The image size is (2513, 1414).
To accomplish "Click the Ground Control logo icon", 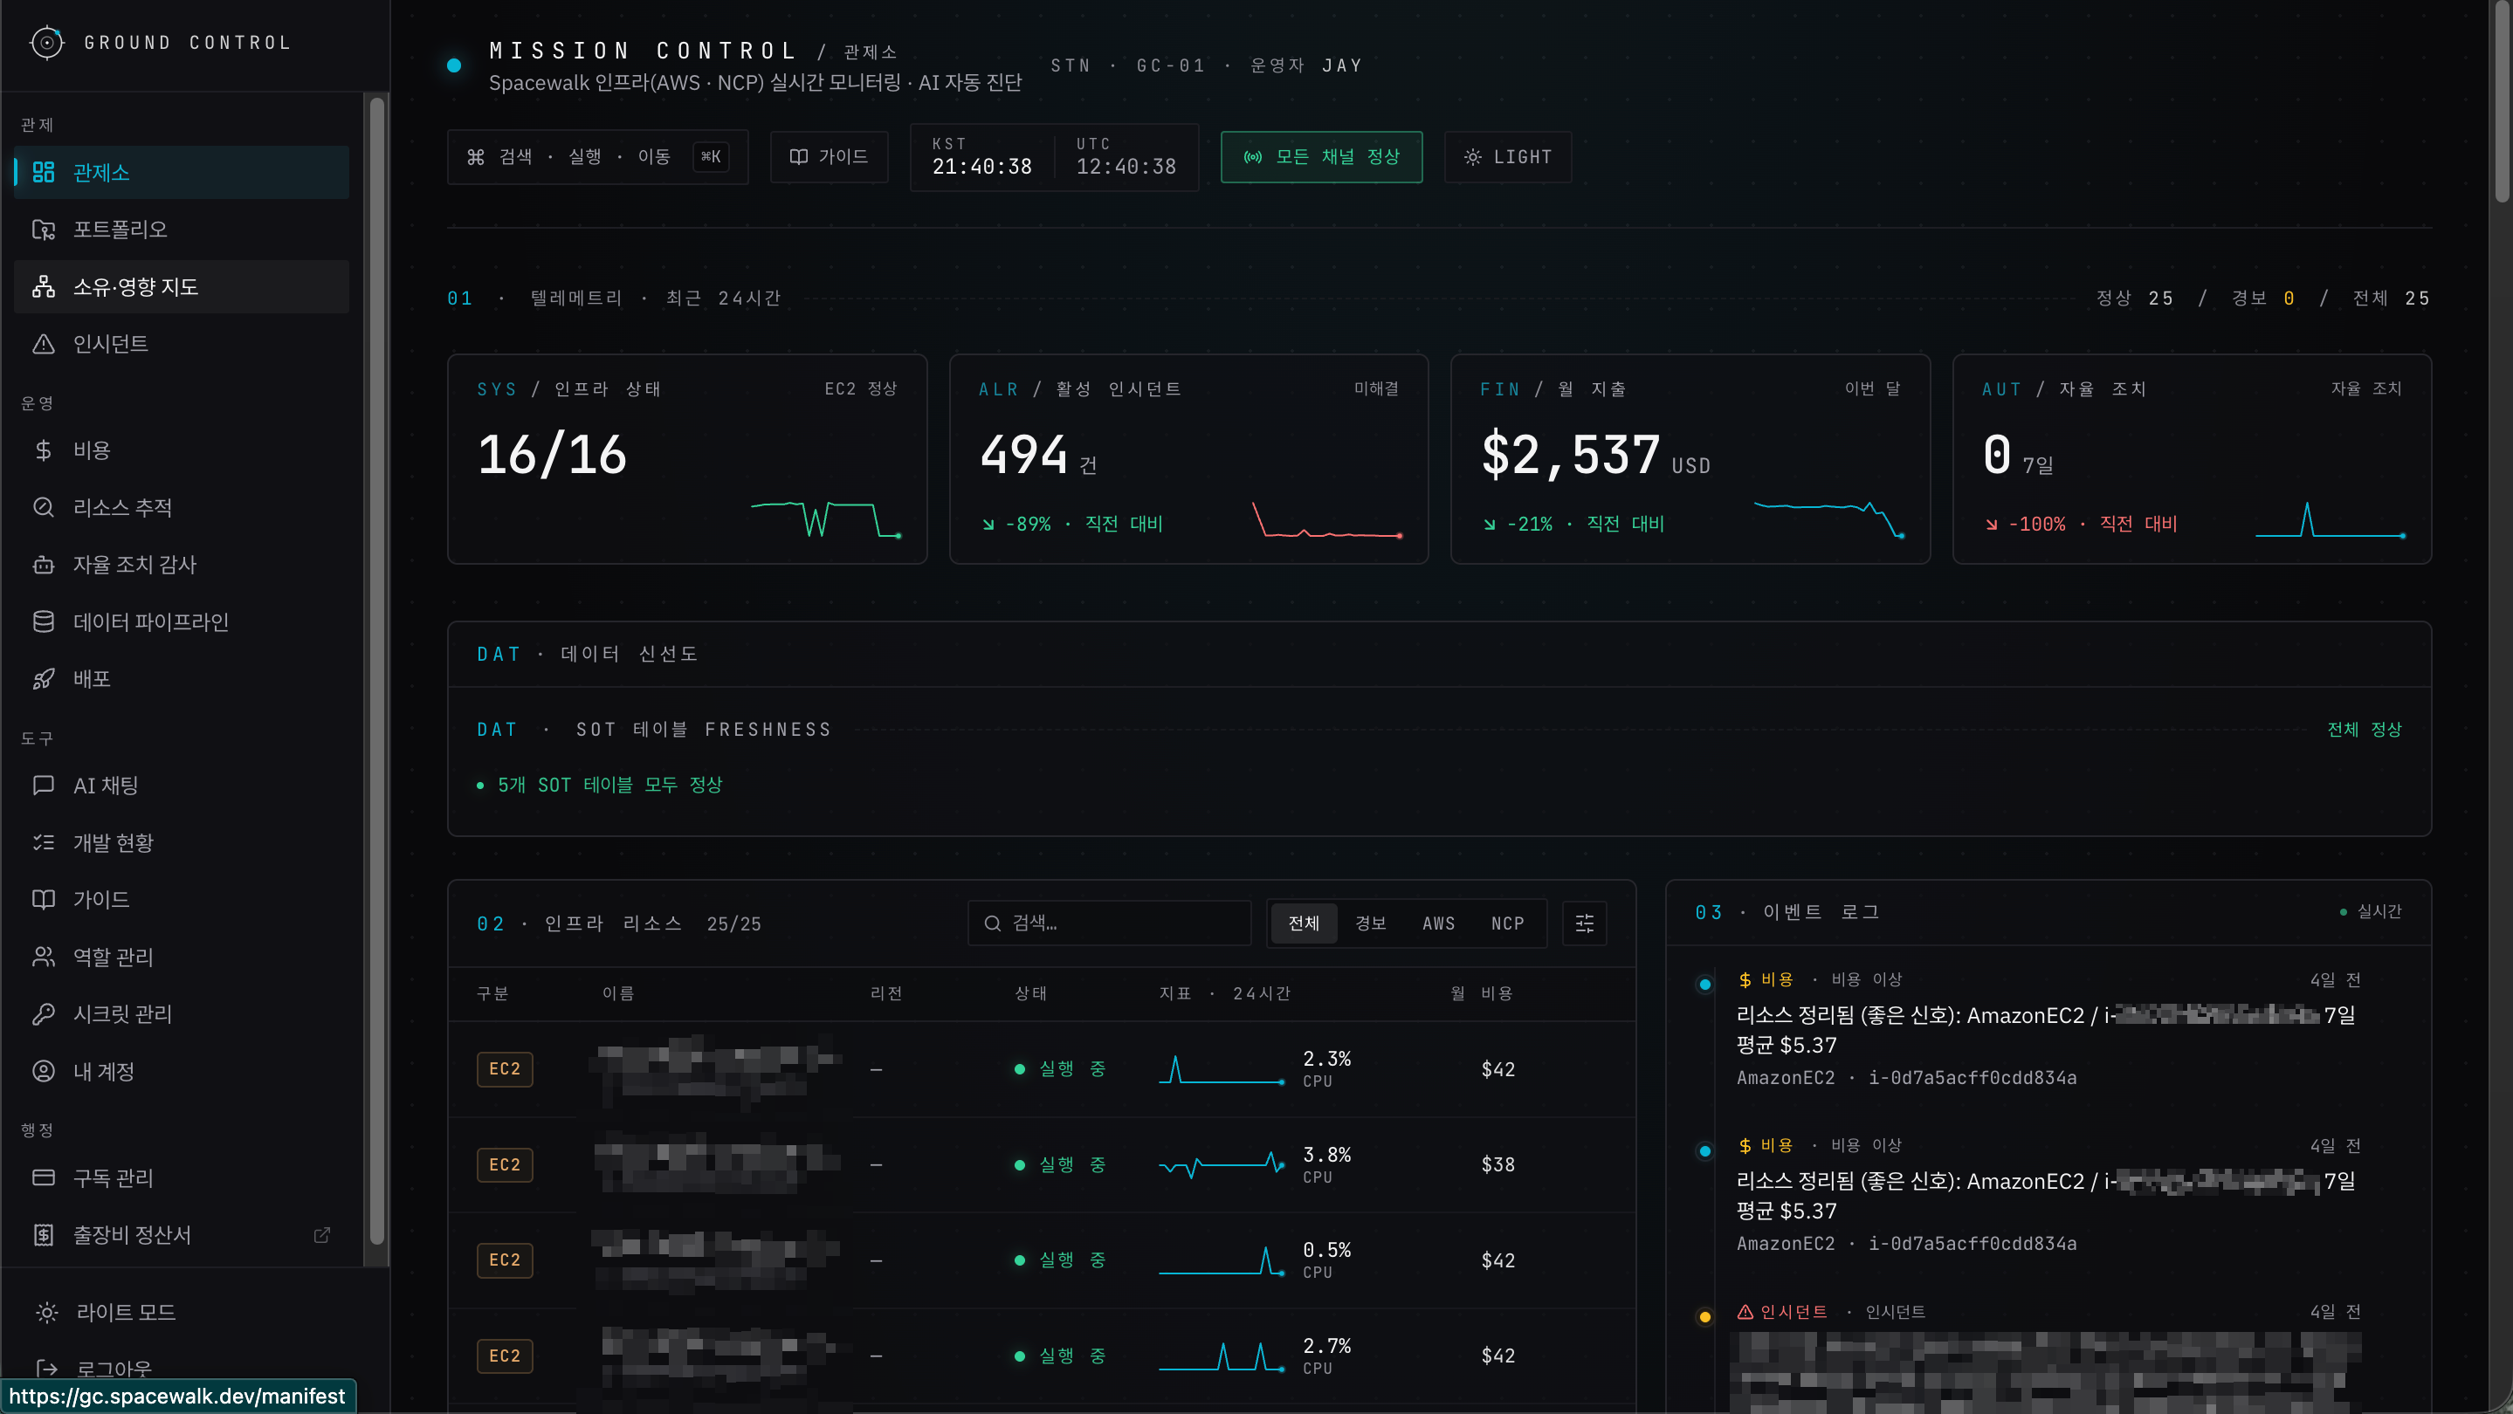I will (46, 42).
